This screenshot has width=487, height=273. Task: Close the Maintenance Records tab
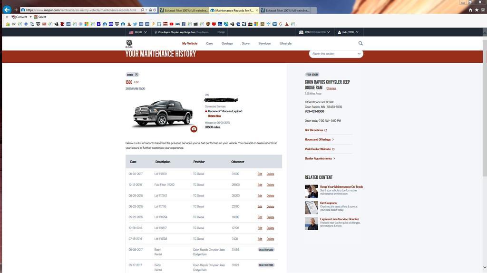pyautogui.click(x=257, y=10)
